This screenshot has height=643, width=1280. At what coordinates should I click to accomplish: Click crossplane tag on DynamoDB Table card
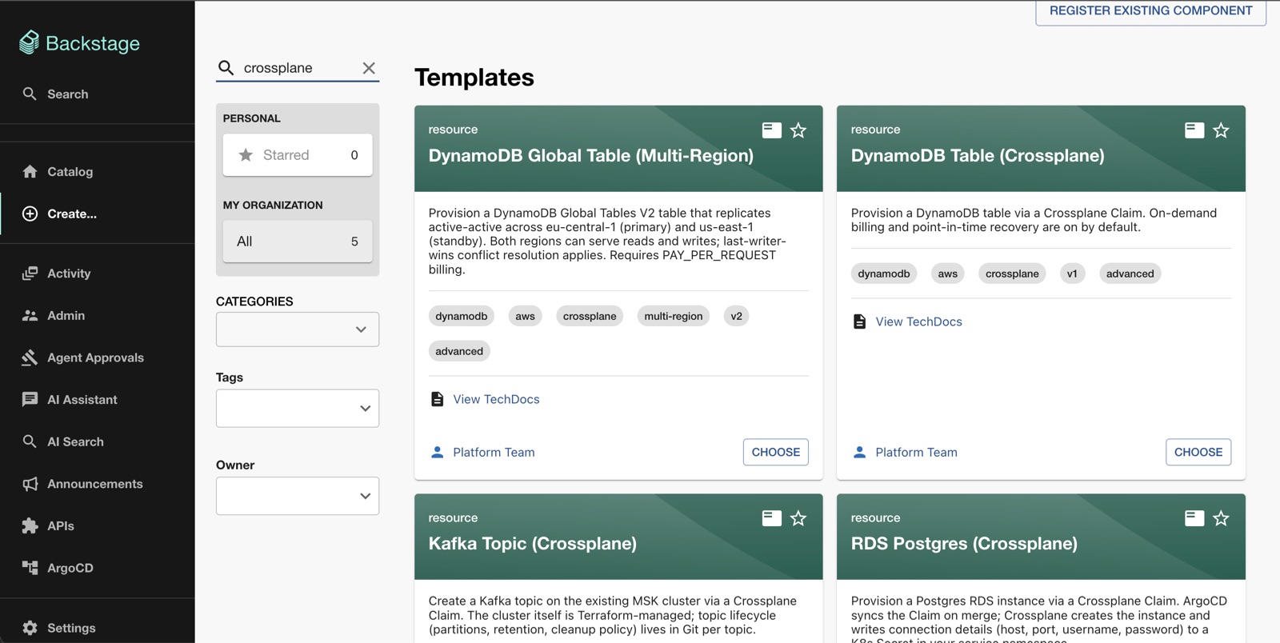(x=1012, y=274)
